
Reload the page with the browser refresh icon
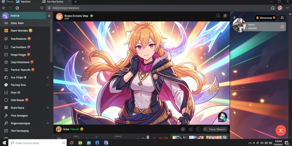click(17, 8)
